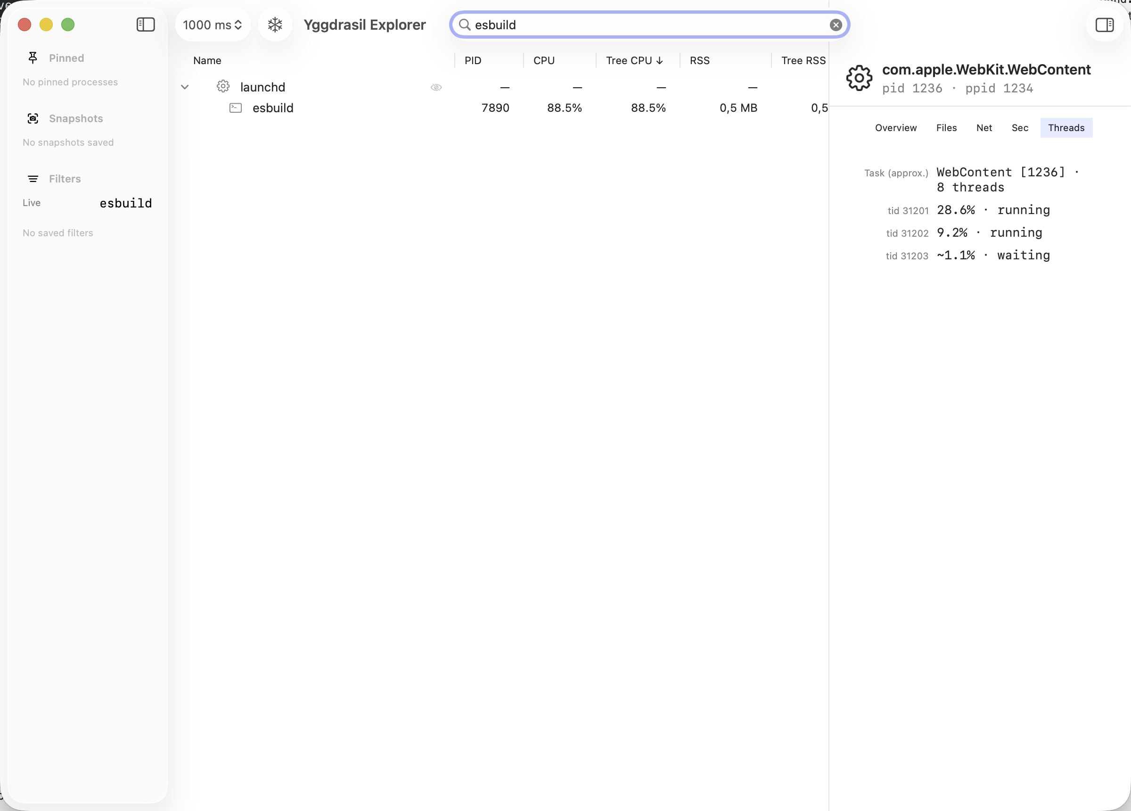
Task: Click the launchd gear icon
Action: [x=223, y=86]
